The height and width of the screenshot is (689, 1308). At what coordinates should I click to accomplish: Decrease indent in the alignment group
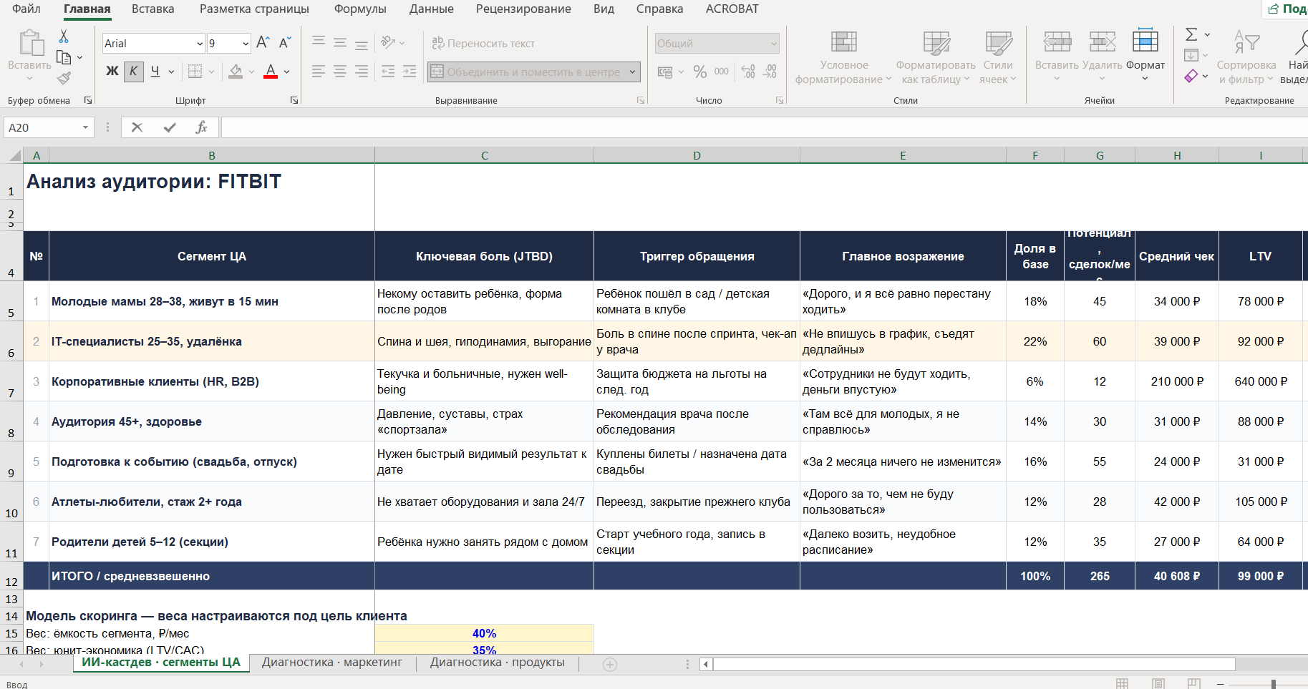tap(388, 72)
